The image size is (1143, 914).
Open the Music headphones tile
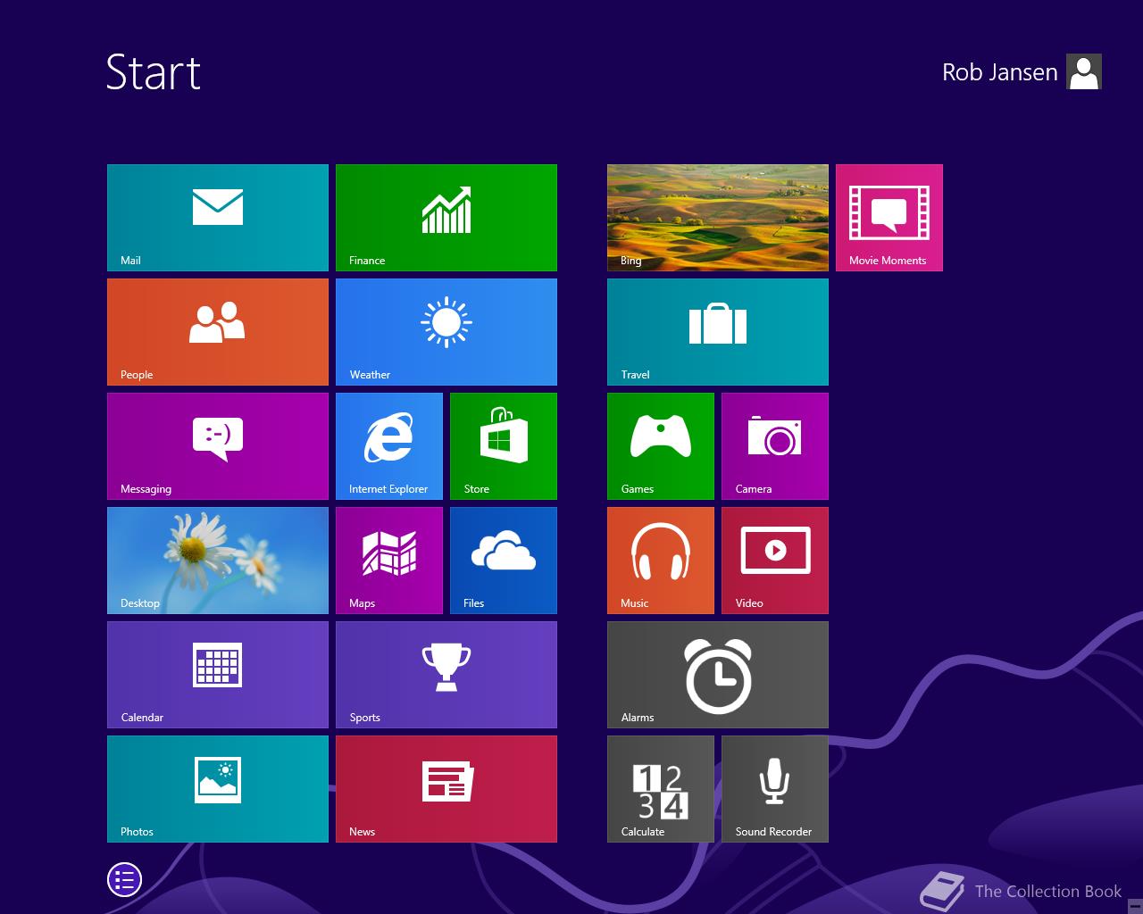pyautogui.click(x=661, y=561)
